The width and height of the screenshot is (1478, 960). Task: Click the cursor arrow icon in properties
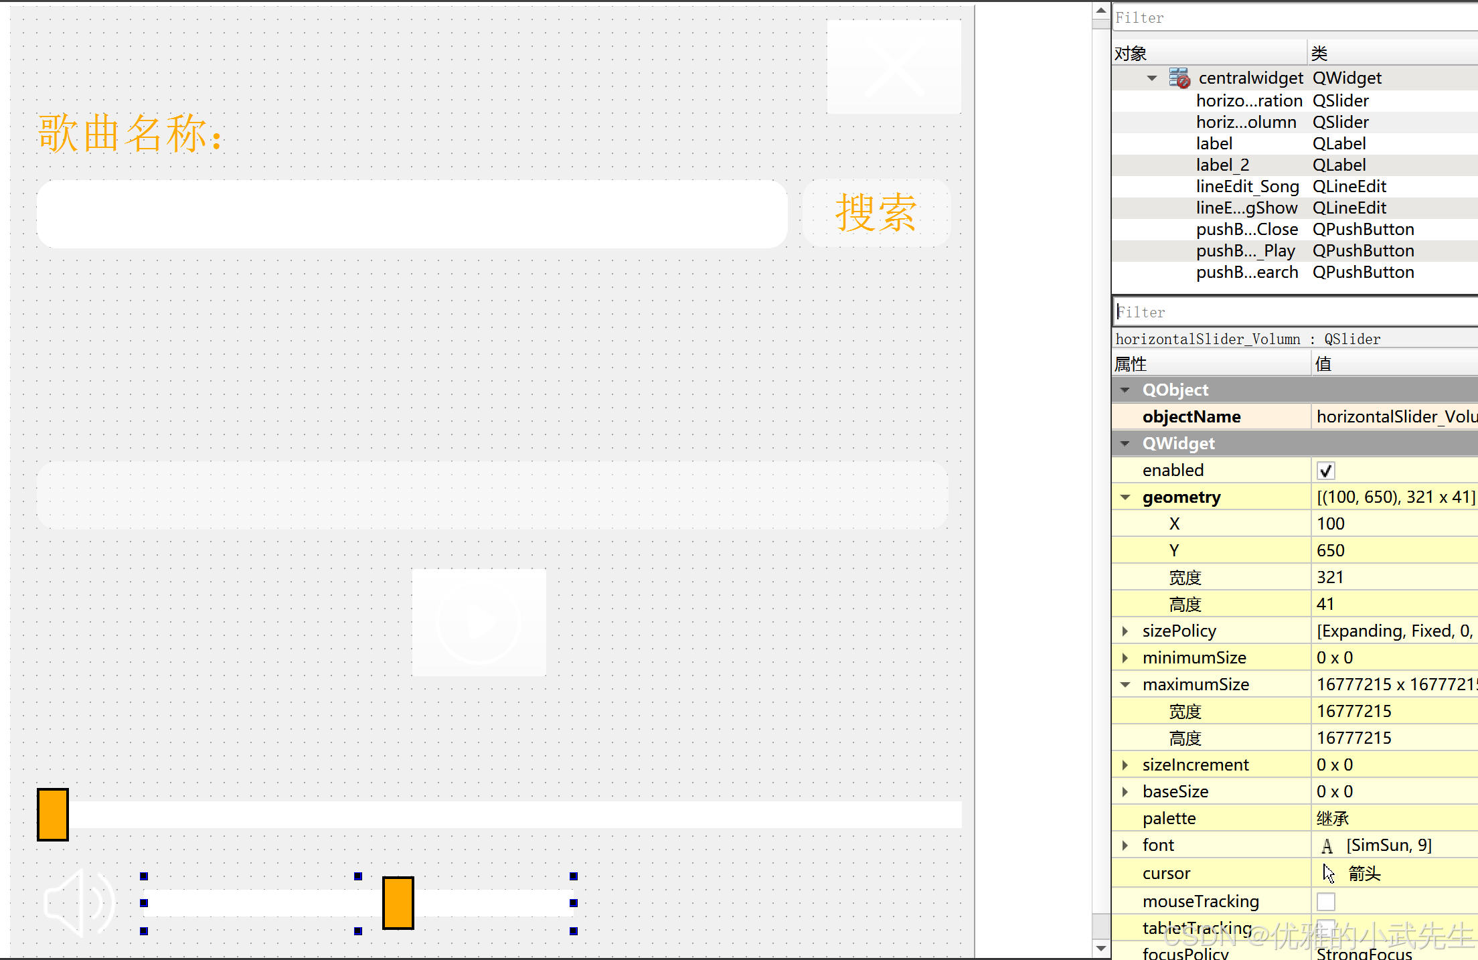[1329, 873]
